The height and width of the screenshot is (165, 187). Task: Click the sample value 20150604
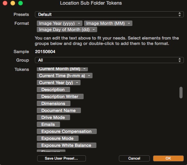tap(45, 52)
